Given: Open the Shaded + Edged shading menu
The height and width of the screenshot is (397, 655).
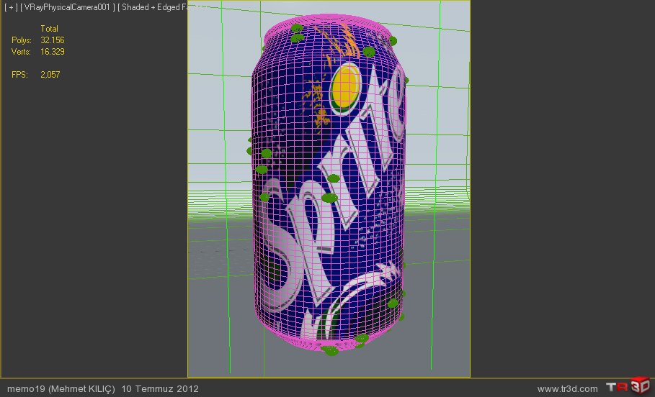Looking at the screenshot, I should [x=152, y=7].
